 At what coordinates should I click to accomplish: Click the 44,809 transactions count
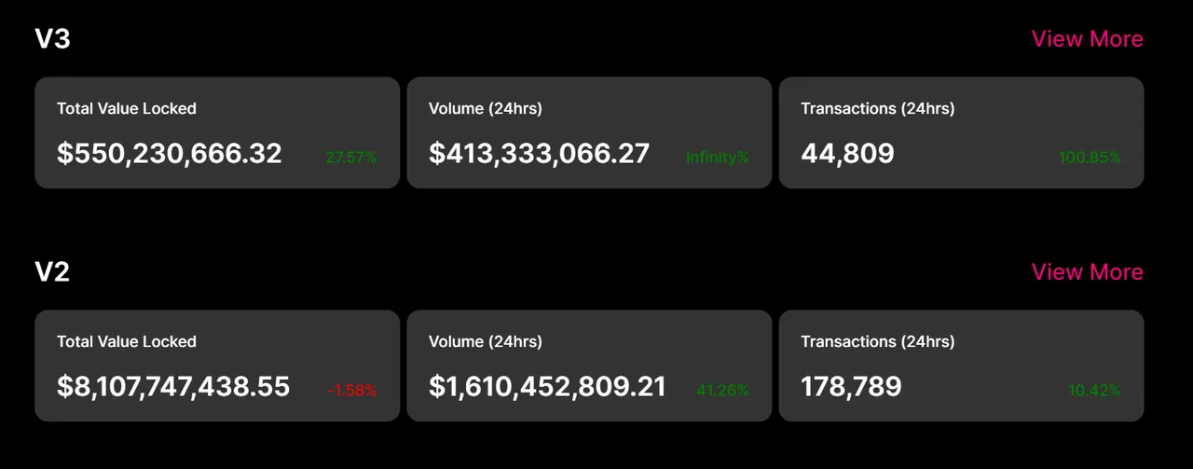847,154
